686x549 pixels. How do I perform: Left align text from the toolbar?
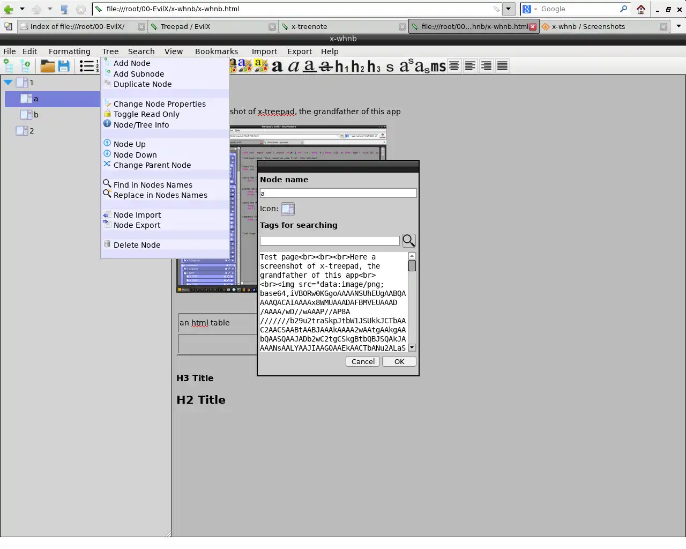[470, 65]
